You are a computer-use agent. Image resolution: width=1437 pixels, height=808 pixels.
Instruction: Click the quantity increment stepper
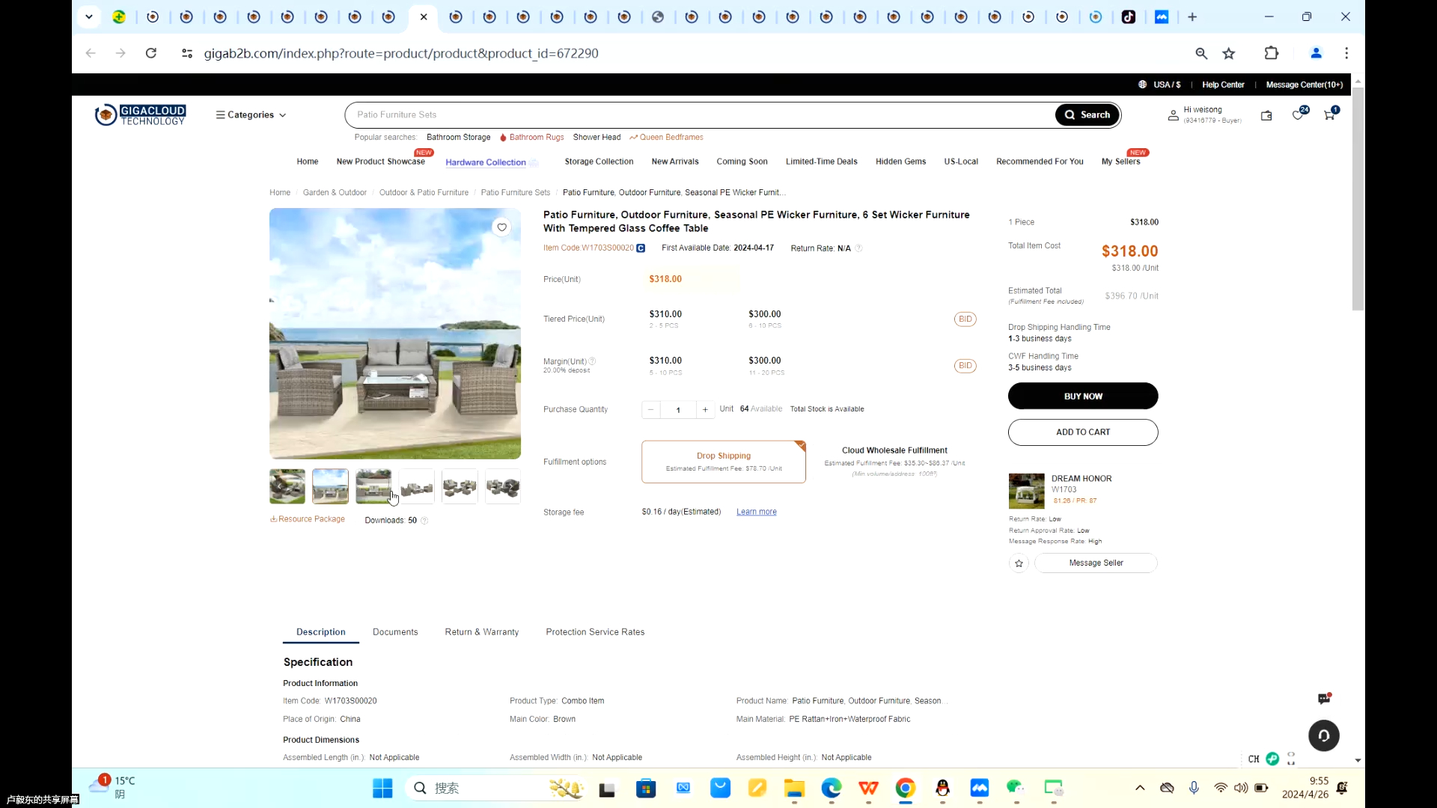coord(707,409)
